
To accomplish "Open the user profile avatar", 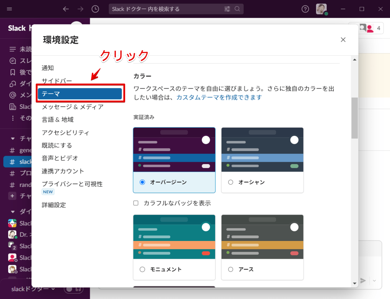I will [321, 9].
